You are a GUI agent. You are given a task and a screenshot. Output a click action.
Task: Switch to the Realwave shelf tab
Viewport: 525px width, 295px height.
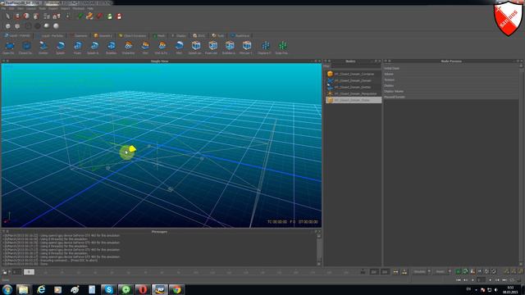[x=240, y=35]
